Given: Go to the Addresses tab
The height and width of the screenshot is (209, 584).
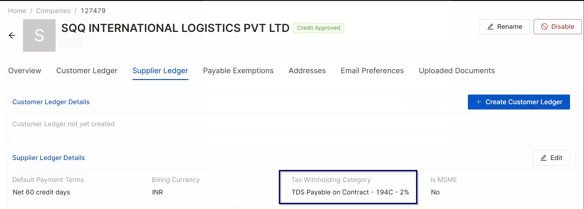Looking at the screenshot, I should click(307, 71).
